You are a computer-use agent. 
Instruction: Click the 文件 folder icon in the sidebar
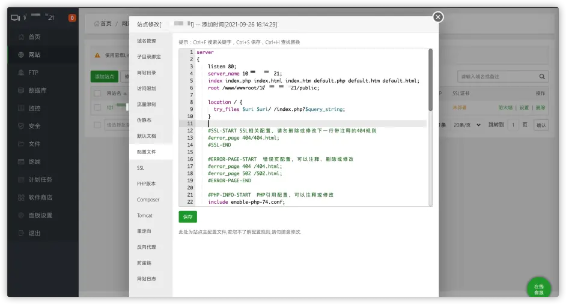pyautogui.click(x=21, y=144)
